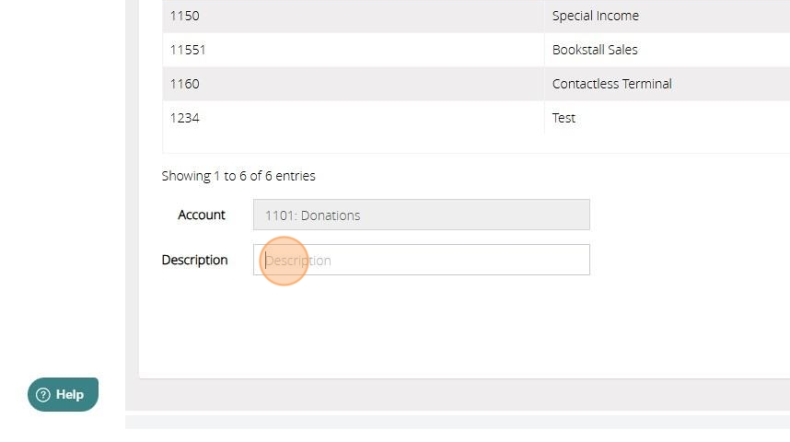Click the orange highlight circle on Description
The width and height of the screenshot is (790, 442).
coord(284,261)
